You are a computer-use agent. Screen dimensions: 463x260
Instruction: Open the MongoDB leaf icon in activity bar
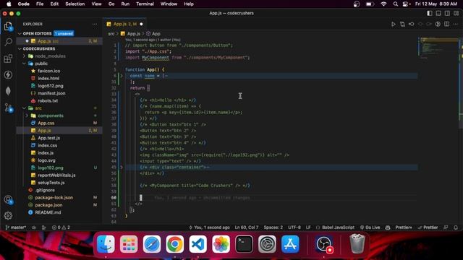(x=8, y=91)
